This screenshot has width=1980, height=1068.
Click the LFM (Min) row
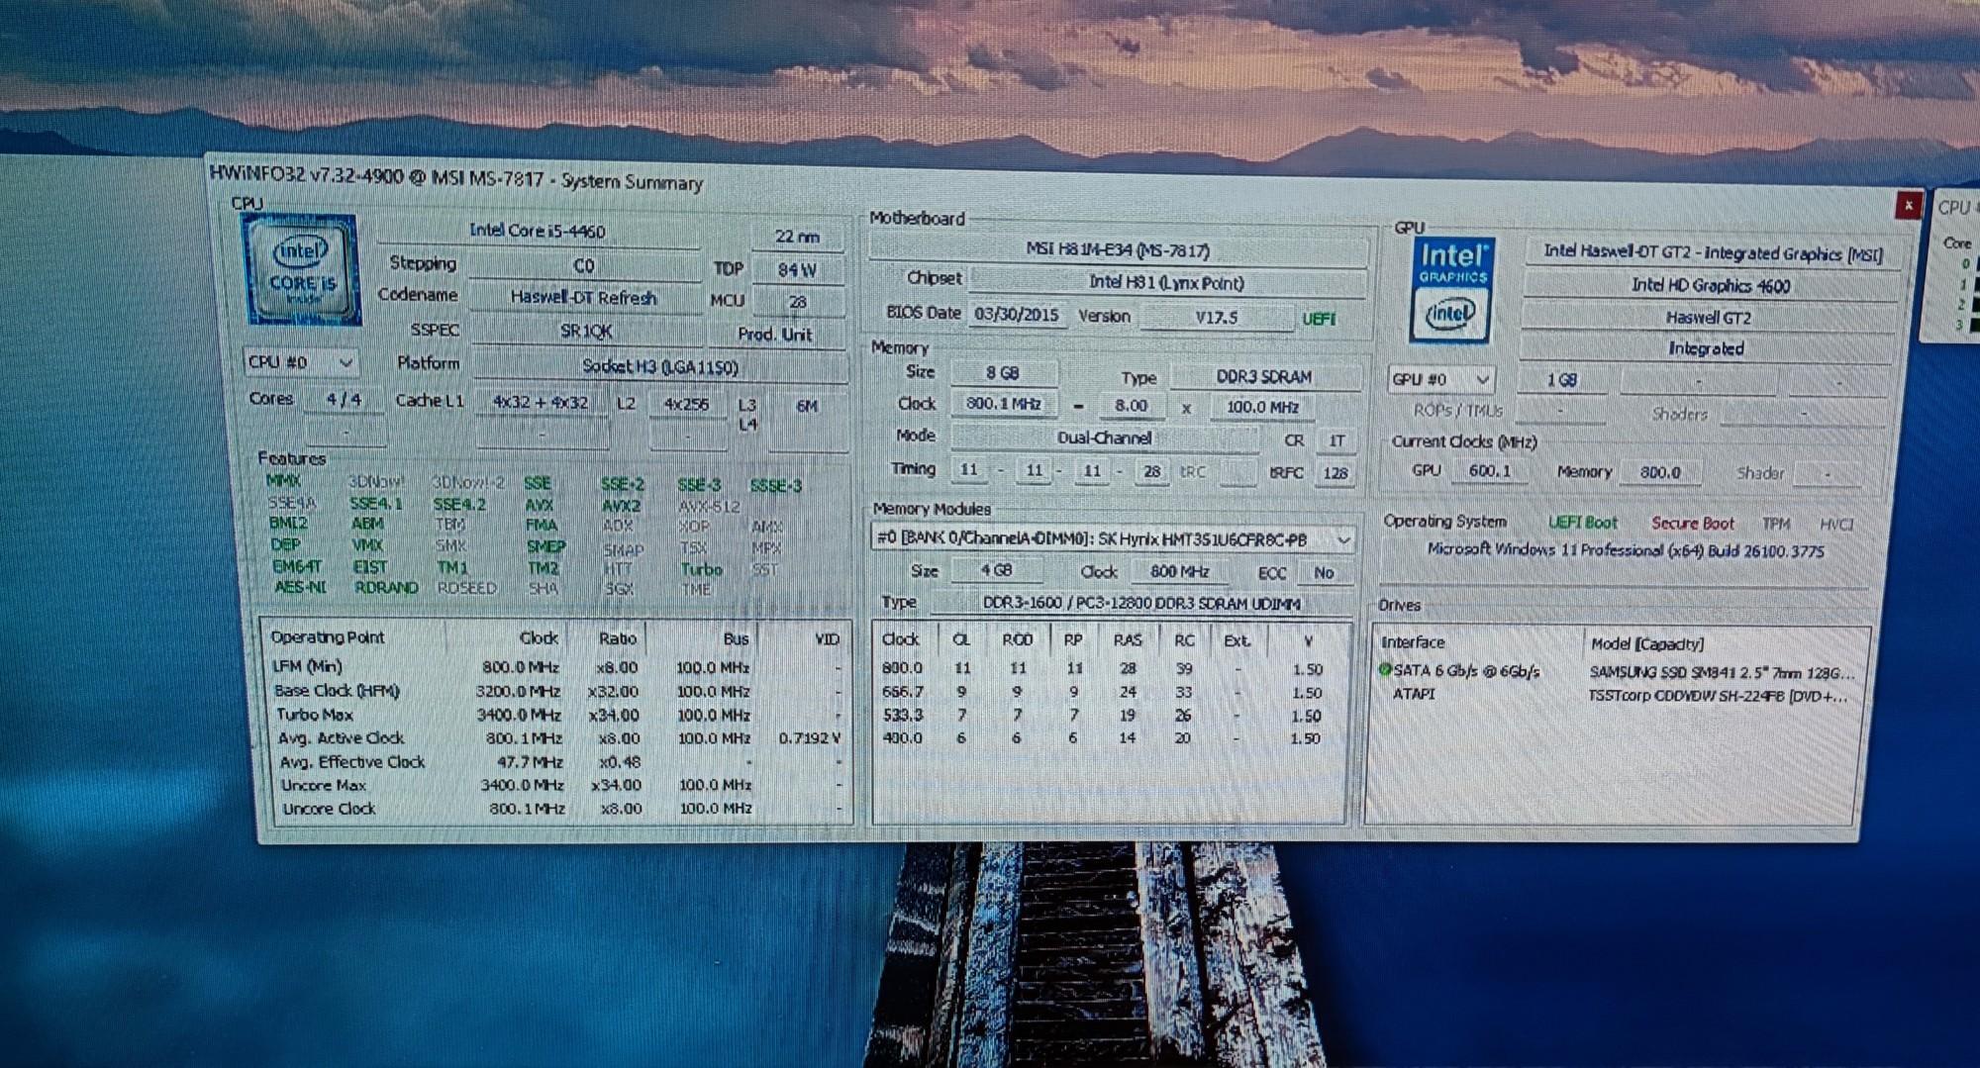556,667
